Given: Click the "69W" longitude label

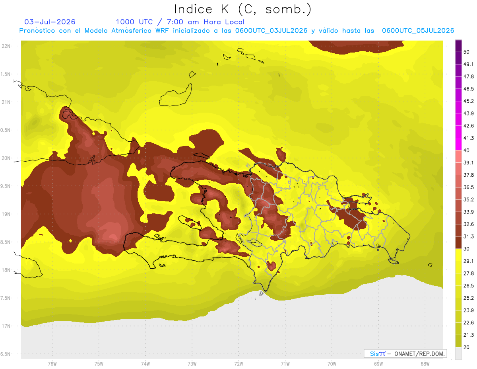Looking at the screenshot, I should pos(378,364).
